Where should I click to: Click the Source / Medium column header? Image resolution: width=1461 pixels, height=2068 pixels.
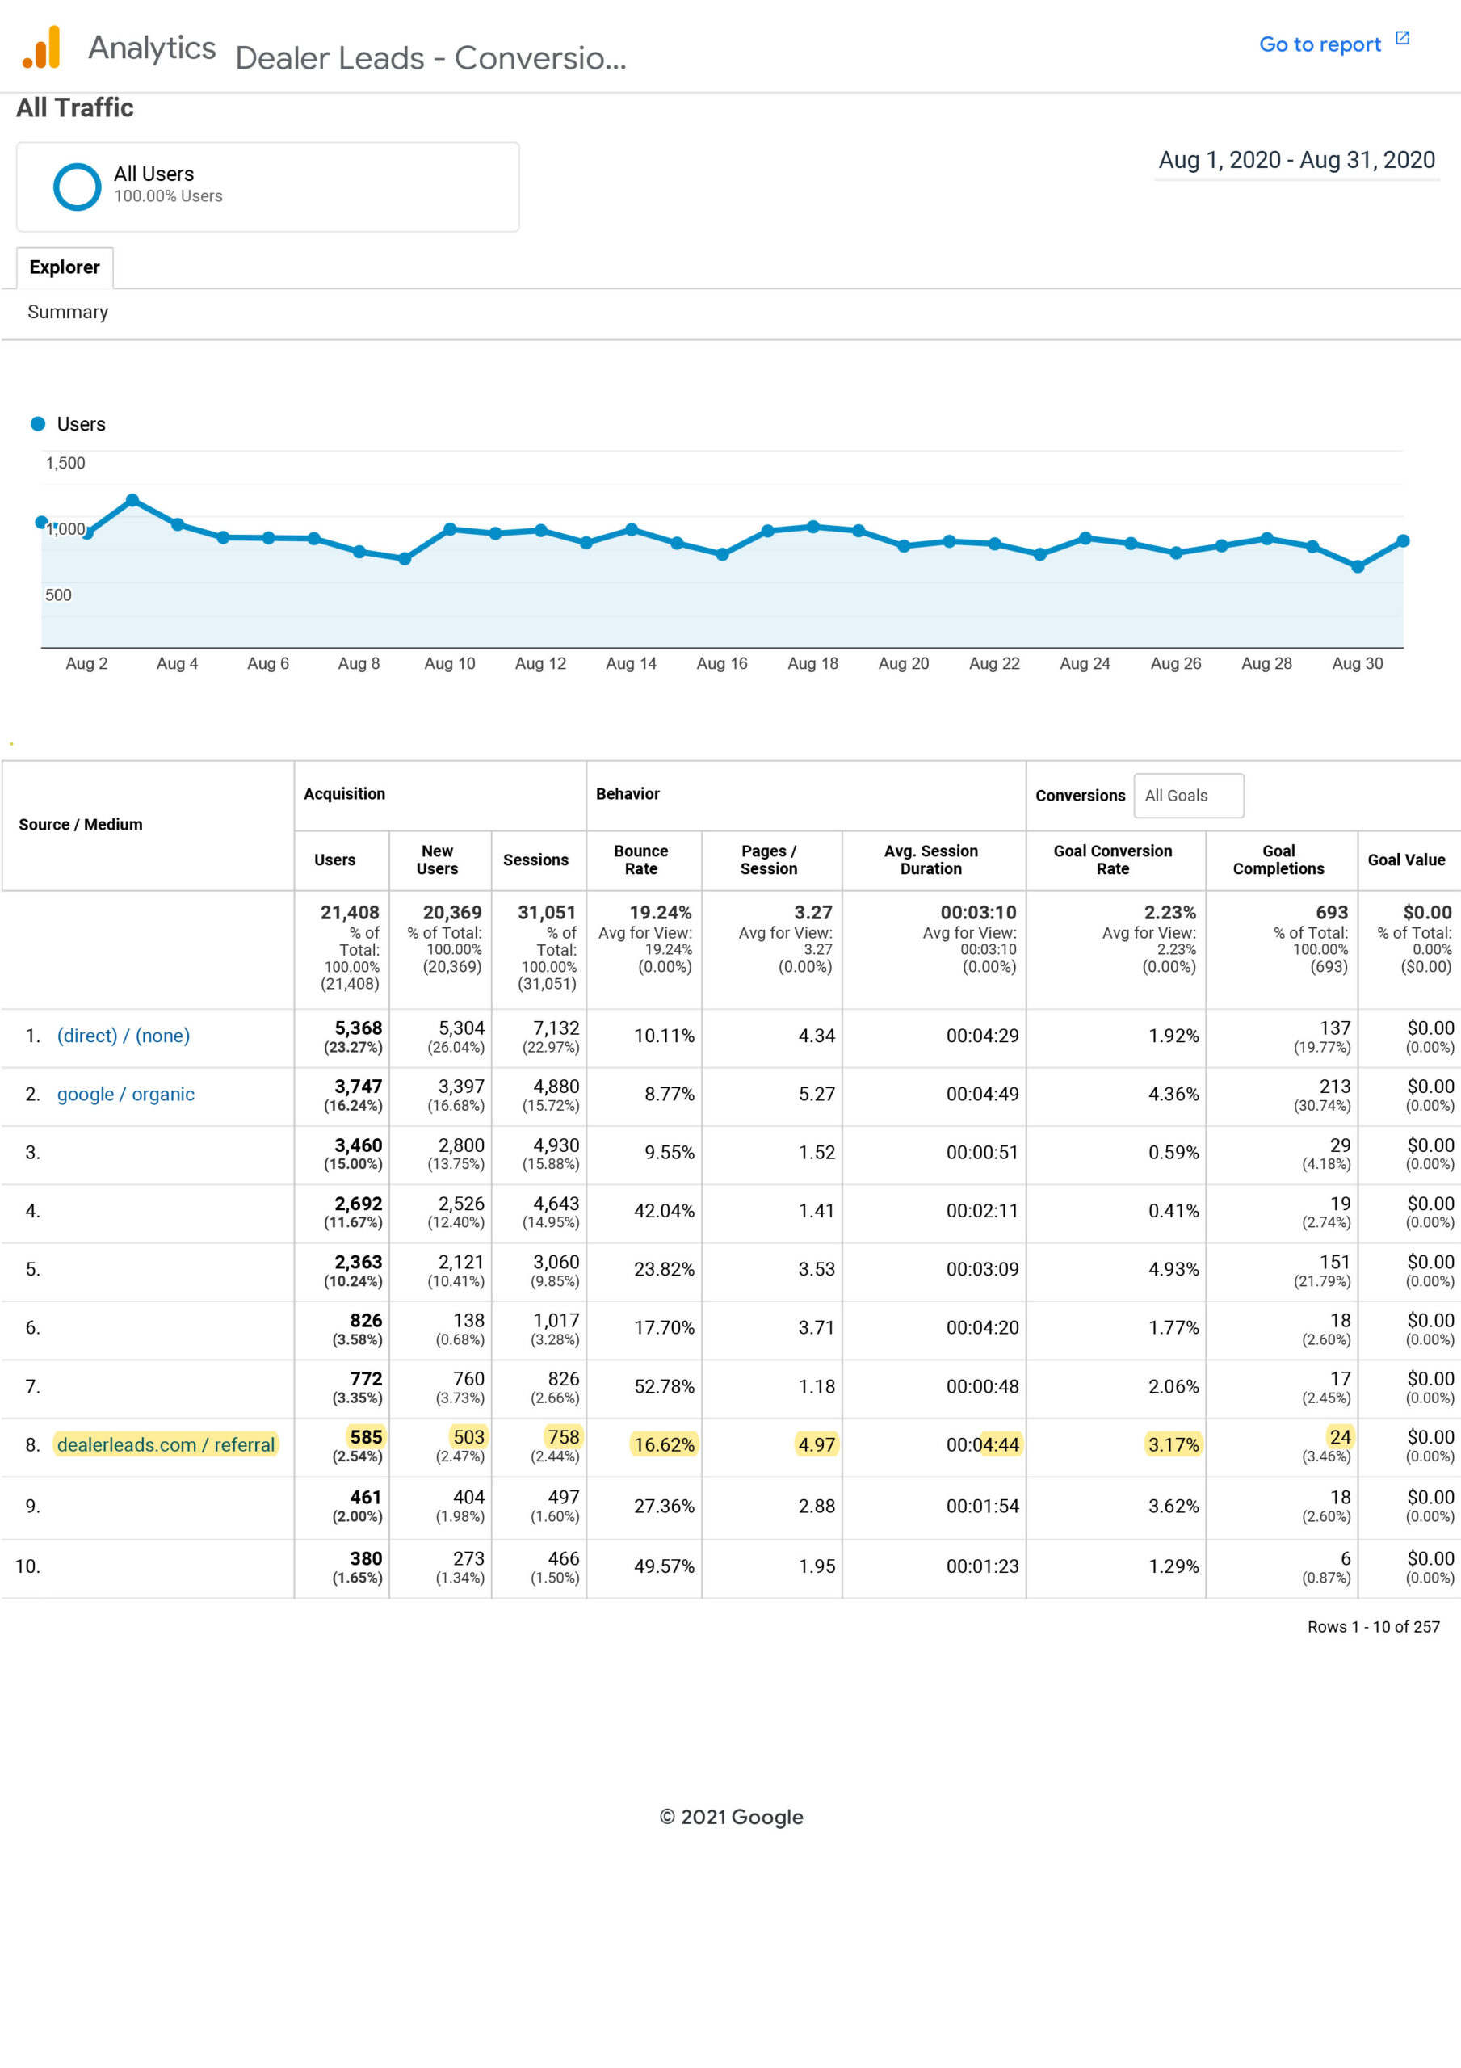[x=80, y=824]
